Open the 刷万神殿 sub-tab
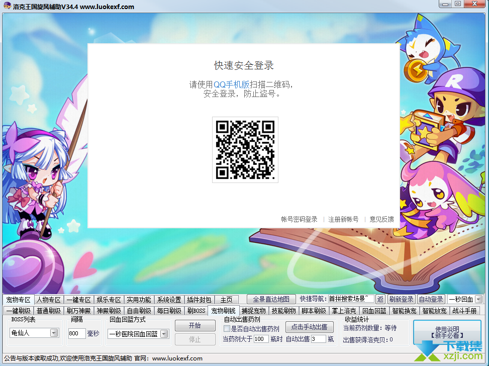This screenshot has width=489, height=366. click(79, 311)
